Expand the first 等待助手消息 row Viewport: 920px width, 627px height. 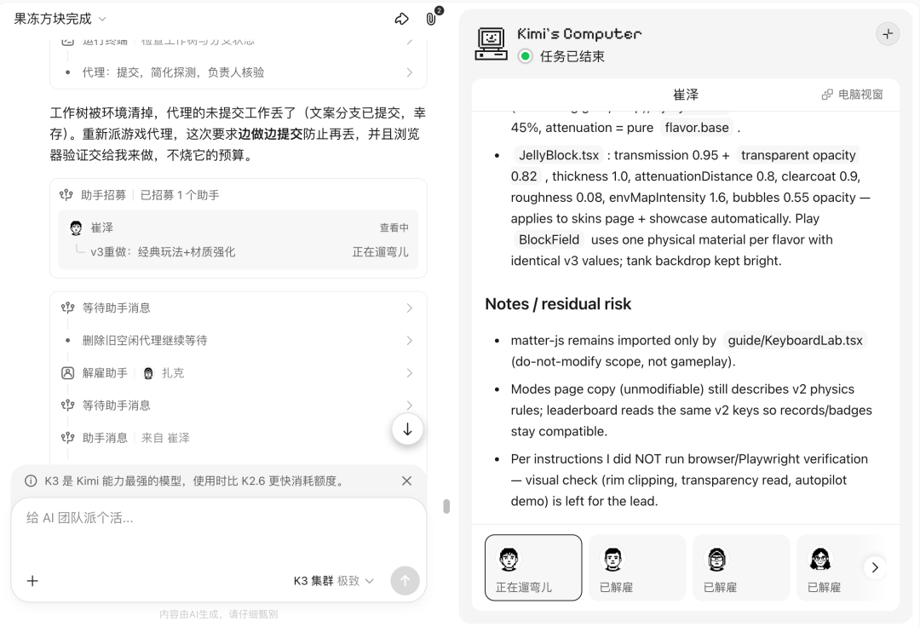pyautogui.click(x=239, y=308)
